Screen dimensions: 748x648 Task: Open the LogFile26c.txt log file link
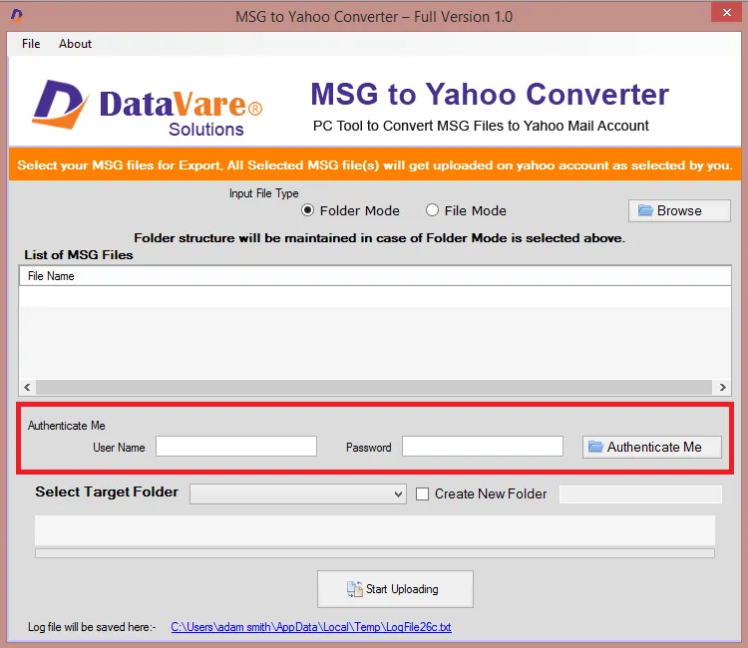click(x=311, y=627)
